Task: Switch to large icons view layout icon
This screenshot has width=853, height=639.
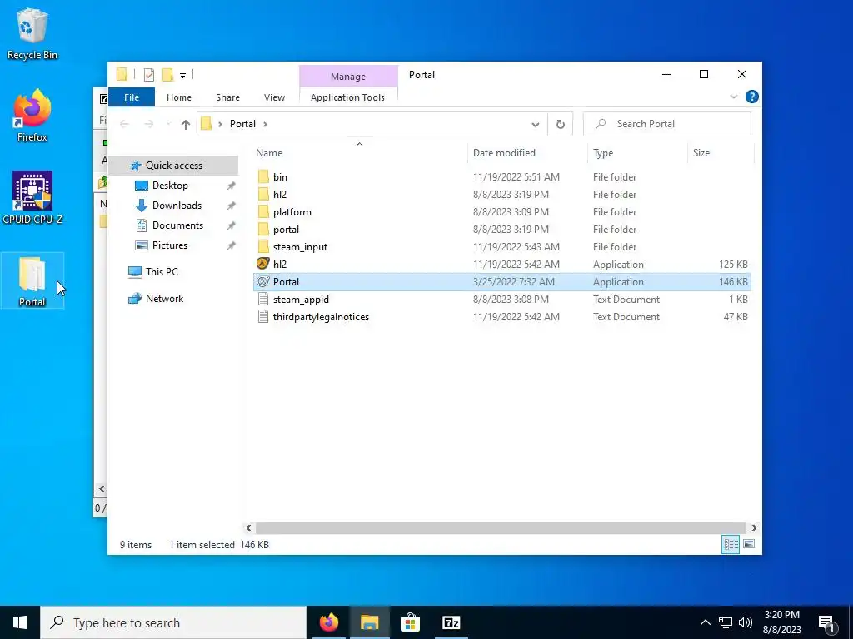Action: (x=749, y=544)
